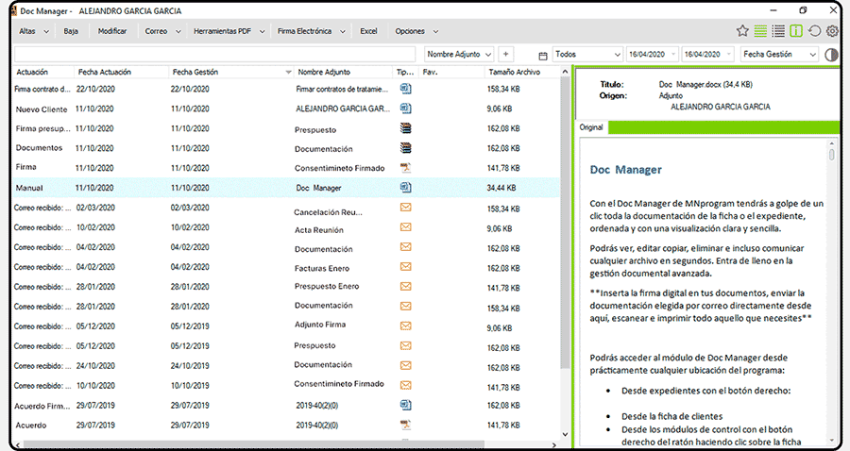Click the stack icon in Firma presup row
The image size is (850, 451).
pos(405,128)
